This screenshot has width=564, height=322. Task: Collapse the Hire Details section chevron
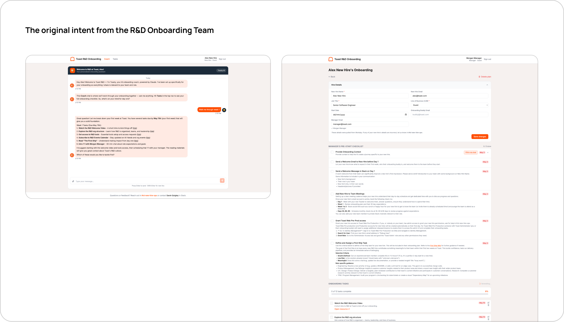click(x=487, y=85)
